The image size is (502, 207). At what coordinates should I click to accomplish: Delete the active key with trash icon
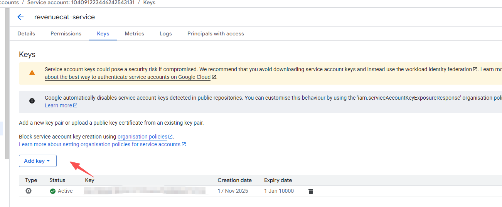pos(311,191)
